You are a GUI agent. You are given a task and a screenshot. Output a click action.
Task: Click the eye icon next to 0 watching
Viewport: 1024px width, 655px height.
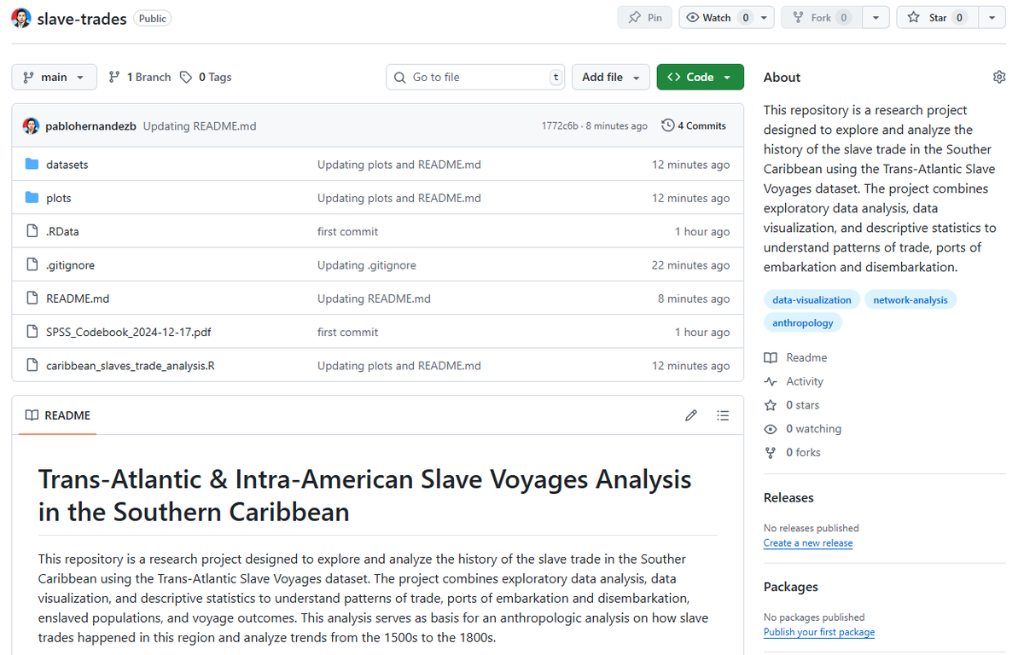point(771,429)
